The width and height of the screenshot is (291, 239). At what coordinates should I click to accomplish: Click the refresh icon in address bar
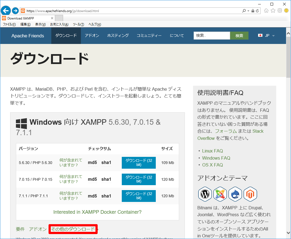[x=257, y=11]
